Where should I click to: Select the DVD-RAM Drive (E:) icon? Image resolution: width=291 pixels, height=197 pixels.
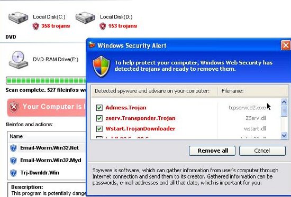[18, 60]
